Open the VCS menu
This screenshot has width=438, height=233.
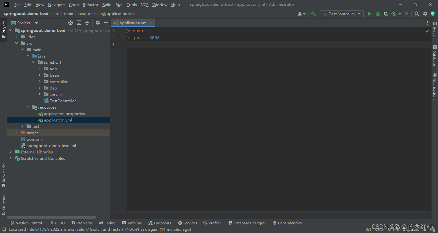[145, 4]
